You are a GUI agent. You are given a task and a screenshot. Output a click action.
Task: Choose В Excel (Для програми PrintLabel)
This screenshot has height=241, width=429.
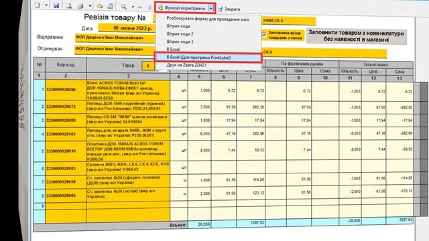point(208,58)
